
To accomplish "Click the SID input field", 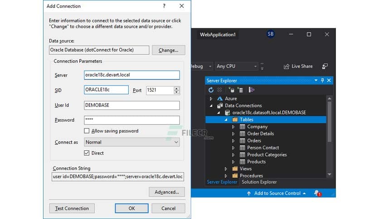I will point(106,90).
